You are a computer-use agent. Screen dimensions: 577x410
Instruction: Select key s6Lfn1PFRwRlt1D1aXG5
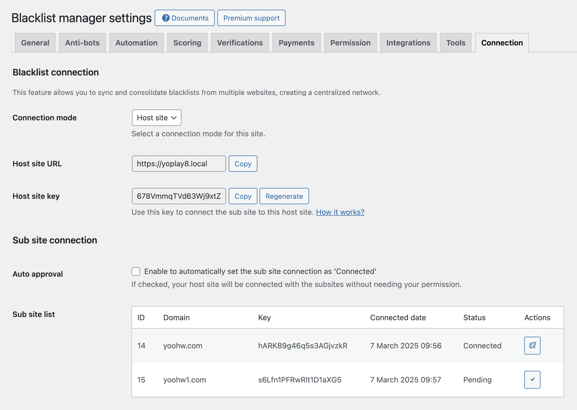pos(300,380)
